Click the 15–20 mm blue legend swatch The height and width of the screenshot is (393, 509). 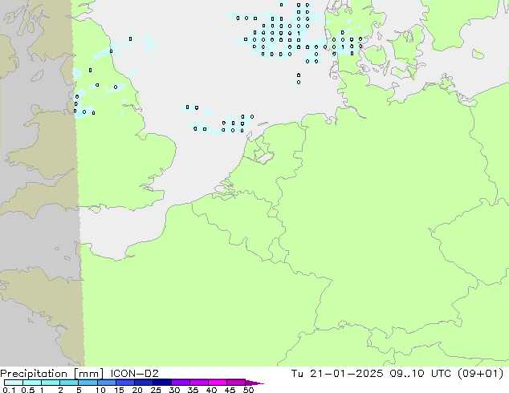[x=125, y=383]
